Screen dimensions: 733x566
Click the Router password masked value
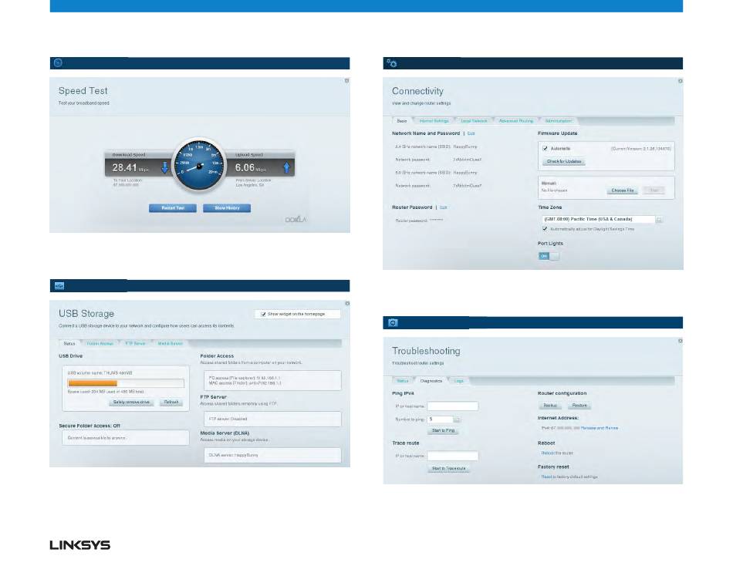[x=436, y=220]
